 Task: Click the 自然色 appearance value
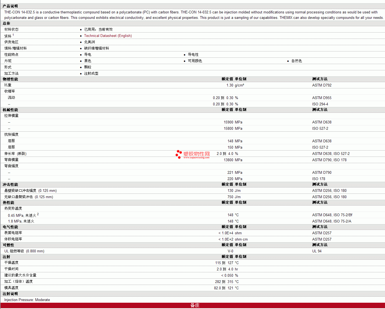pos(297,61)
